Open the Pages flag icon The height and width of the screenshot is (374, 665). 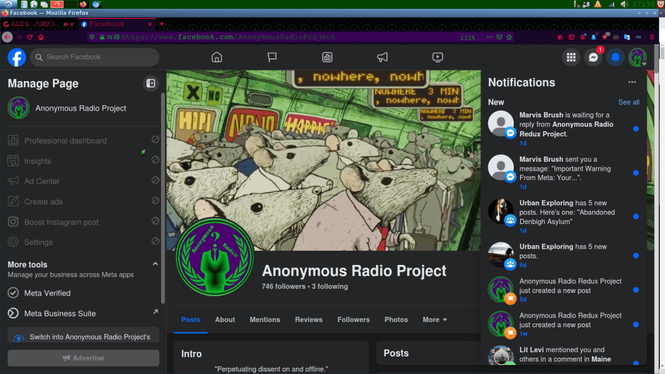coord(272,57)
